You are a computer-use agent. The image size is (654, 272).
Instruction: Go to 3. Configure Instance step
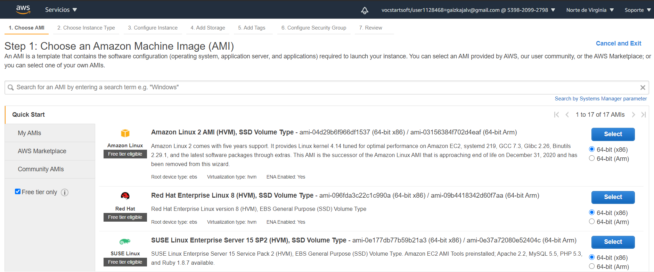(153, 28)
